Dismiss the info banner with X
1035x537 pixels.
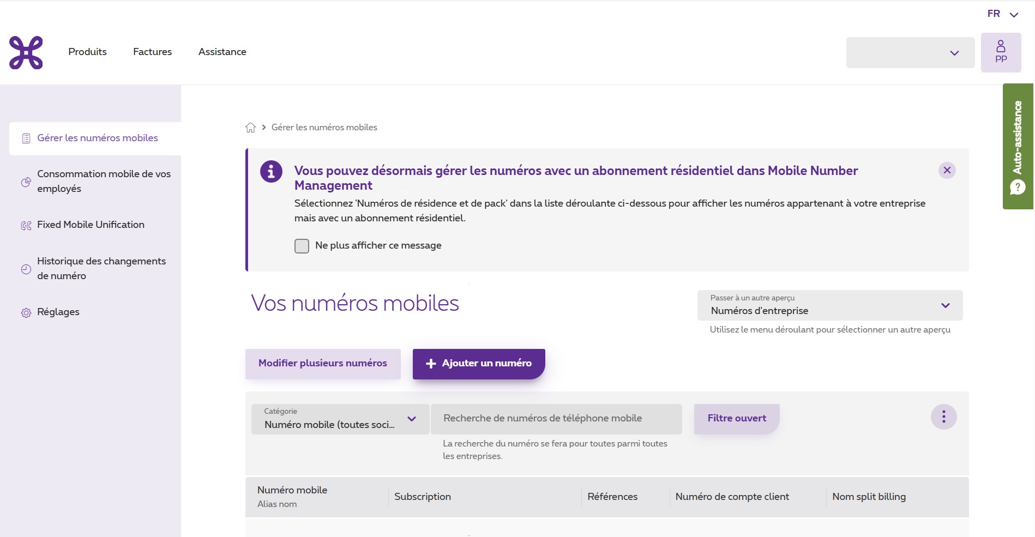coord(947,171)
